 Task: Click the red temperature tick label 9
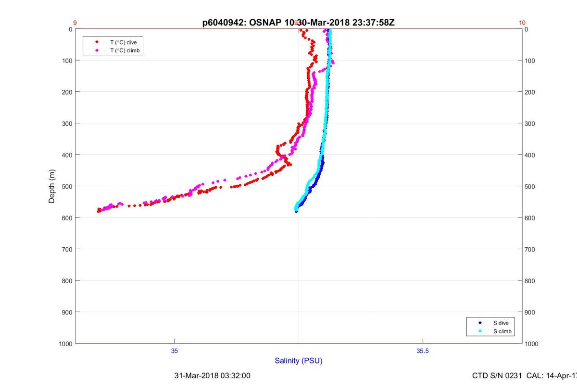click(75, 23)
